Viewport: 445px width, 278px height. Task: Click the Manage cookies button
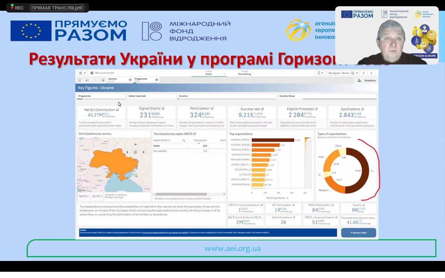(358, 232)
